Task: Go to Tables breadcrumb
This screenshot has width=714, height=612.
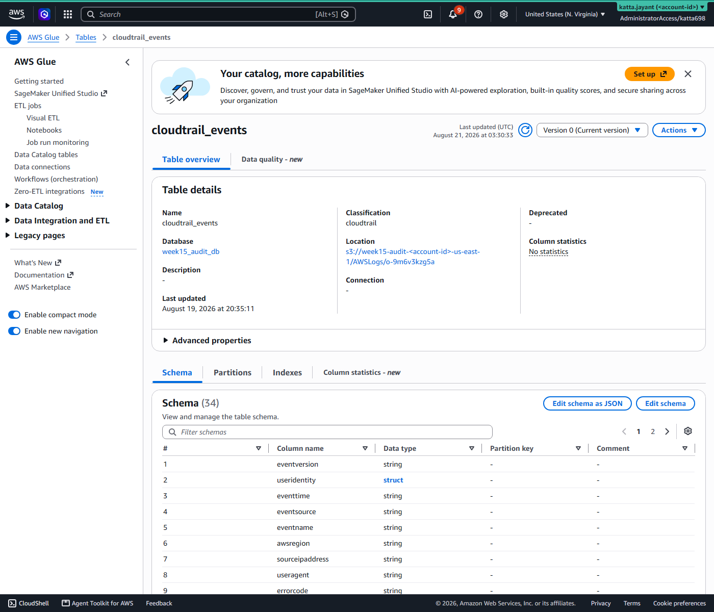Action: tap(86, 37)
